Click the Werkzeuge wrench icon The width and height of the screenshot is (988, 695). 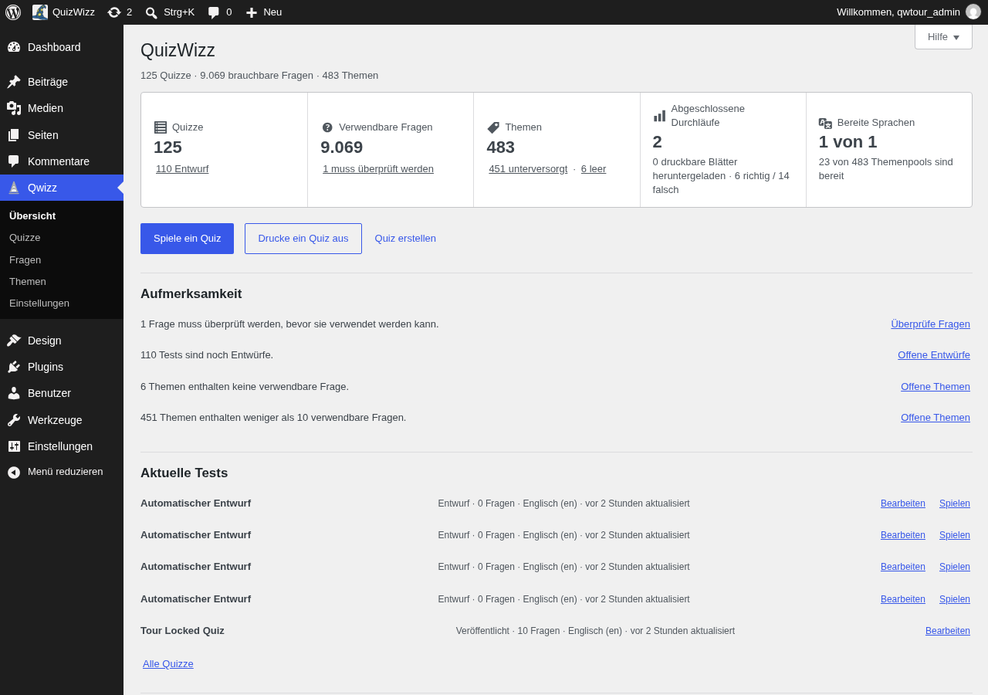click(14, 420)
